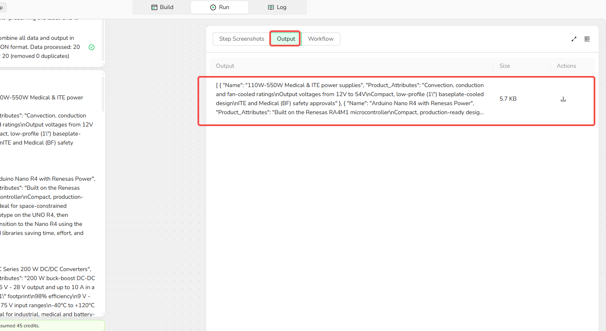Click the green checkmark status icon
Viewport: 606px width, 331px height.
[x=92, y=47]
